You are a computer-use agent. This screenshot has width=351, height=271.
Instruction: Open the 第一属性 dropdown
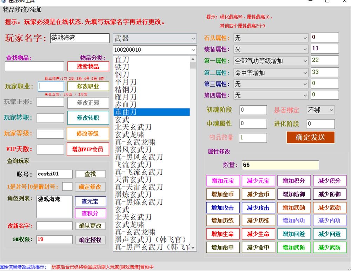pos(271,61)
